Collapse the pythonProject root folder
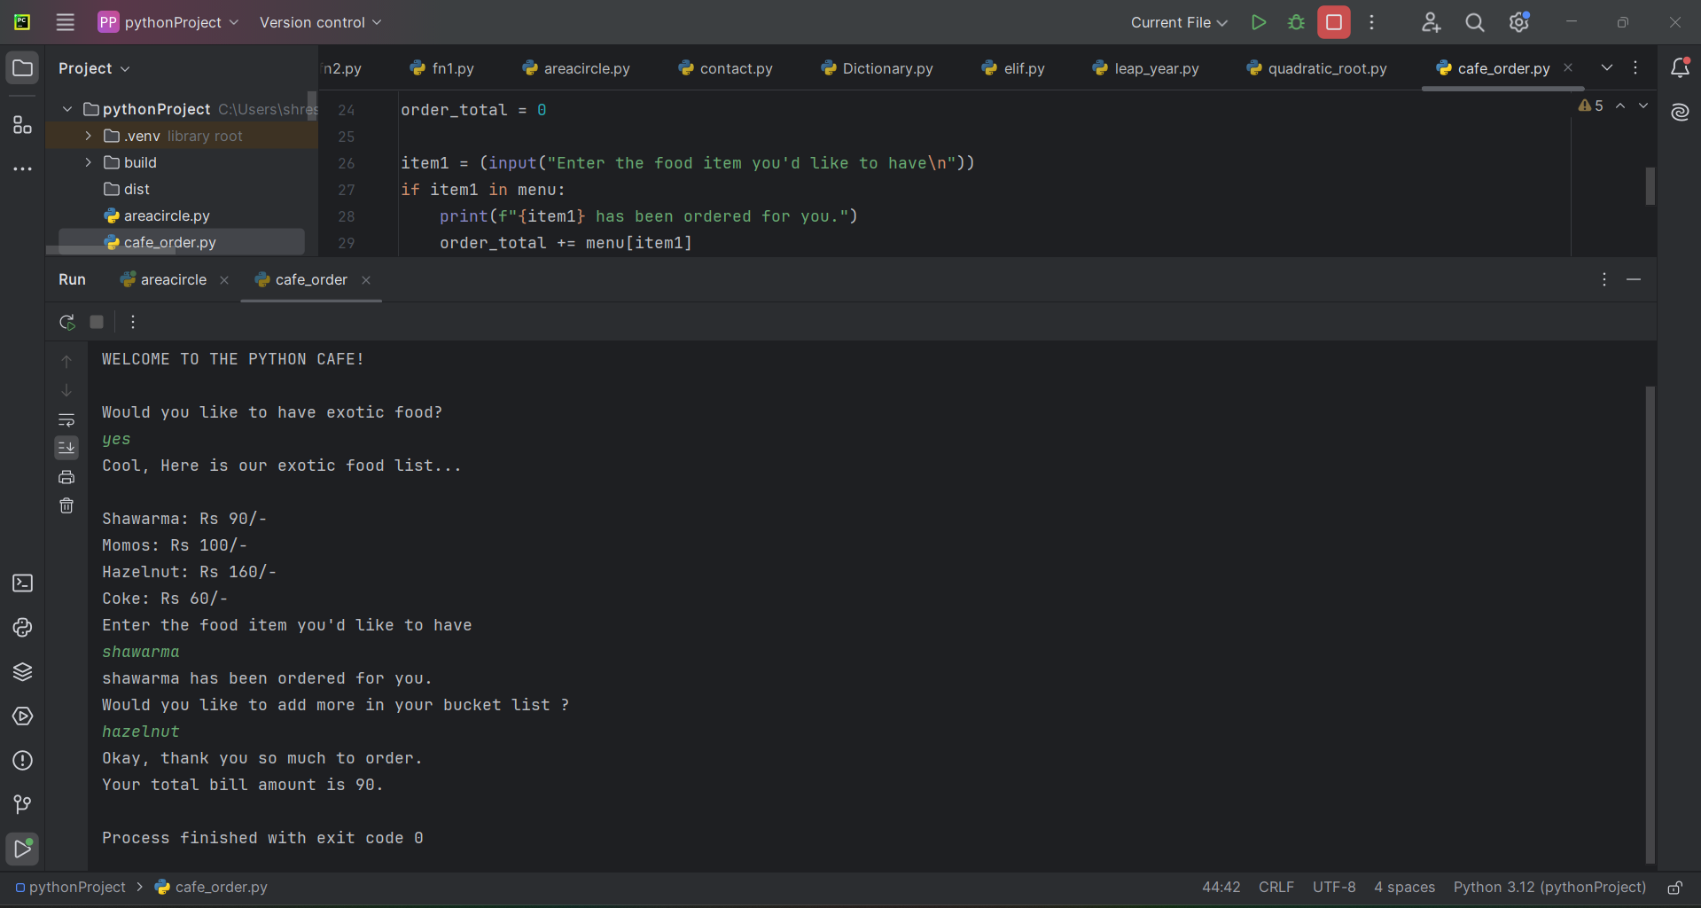 (x=67, y=109)
